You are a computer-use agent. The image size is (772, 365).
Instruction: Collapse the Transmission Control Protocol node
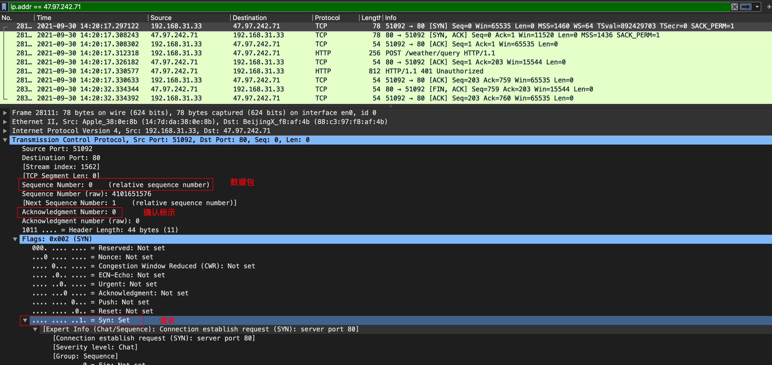click(5, 140)
